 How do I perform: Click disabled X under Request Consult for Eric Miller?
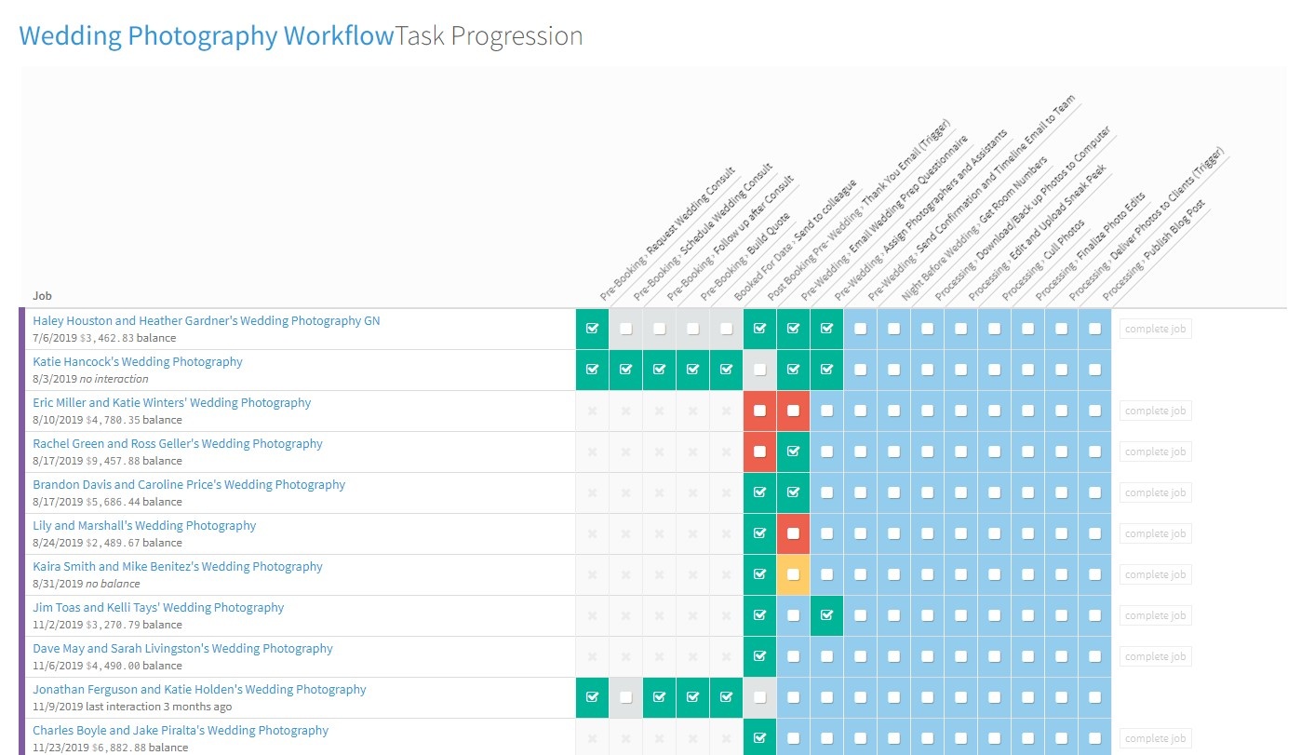[x=592, y=411]
